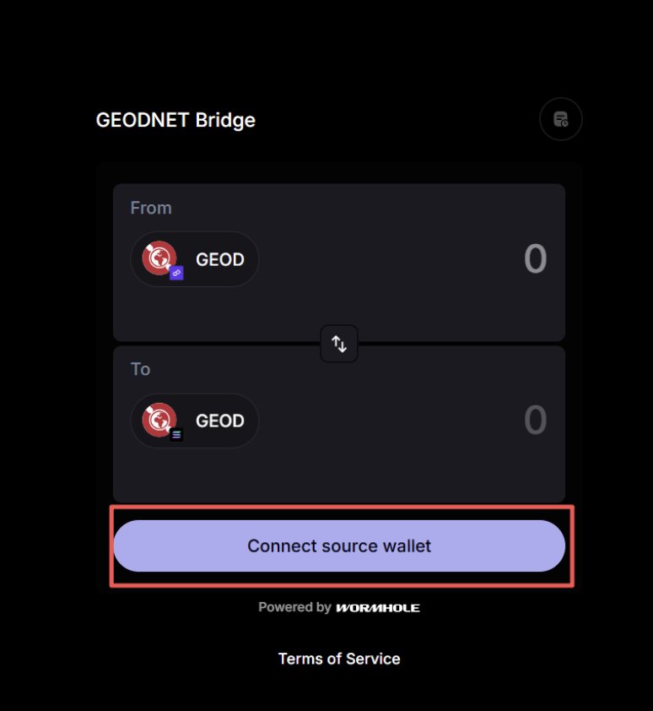The height and width of the screenshot is (711, 653).
Task: Open the Terms of Service link
Action: pyautogui.click(x=339, y=659)
